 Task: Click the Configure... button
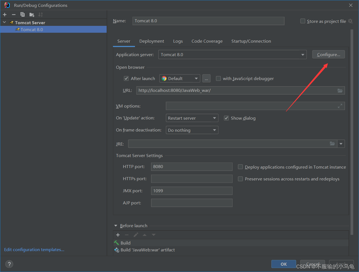(328, 54)
